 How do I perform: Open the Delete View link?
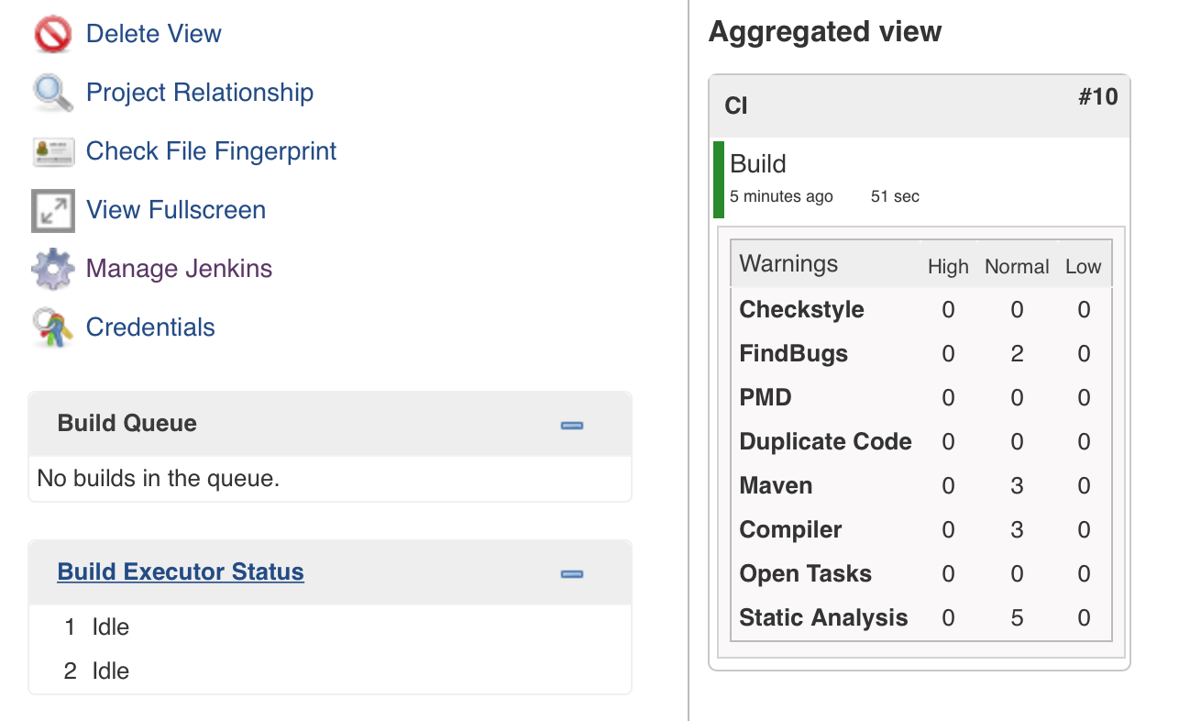click(x=153, y=35)
